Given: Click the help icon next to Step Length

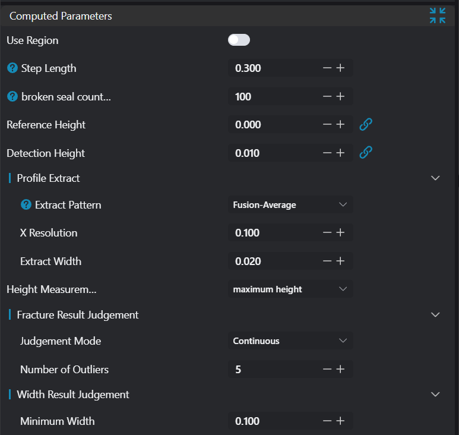Looking at the screenshot, I should 12,68.
